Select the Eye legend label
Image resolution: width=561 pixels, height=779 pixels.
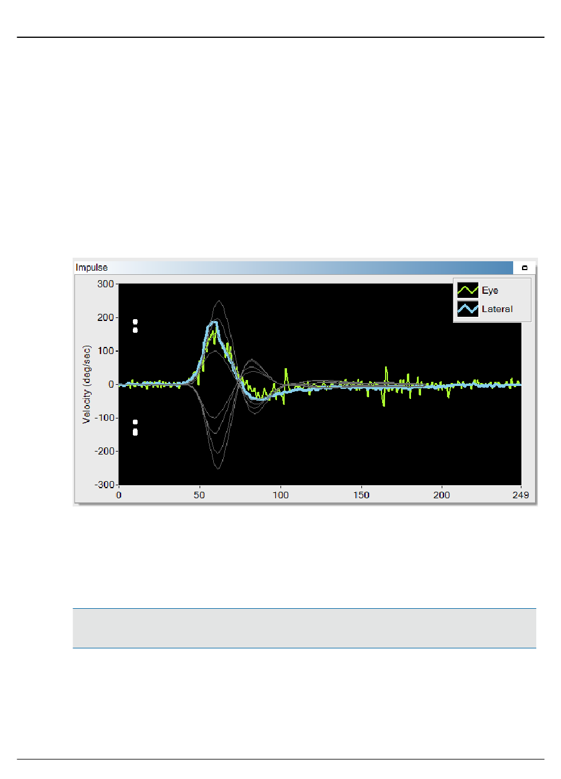click(490, 290)
